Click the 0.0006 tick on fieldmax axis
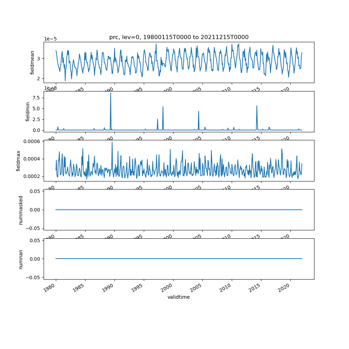Screen dimensions: 349x349 32,141
